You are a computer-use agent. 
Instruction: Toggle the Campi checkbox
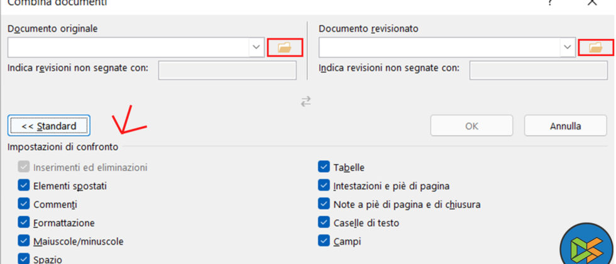[324, 241]
